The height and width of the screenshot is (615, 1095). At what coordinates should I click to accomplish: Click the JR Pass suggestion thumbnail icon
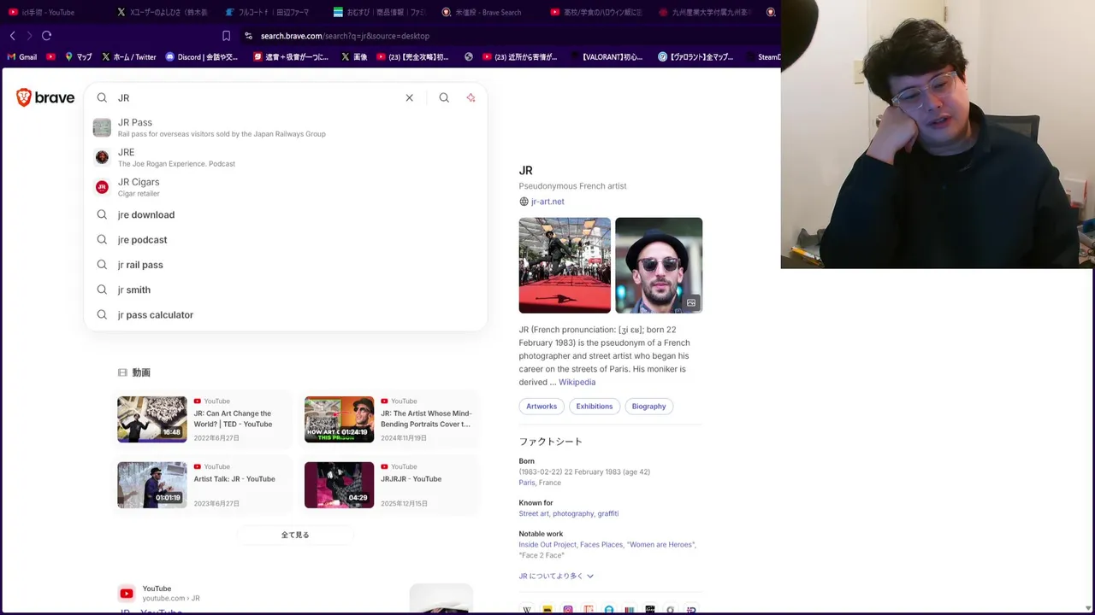click(x=102, y=127)
